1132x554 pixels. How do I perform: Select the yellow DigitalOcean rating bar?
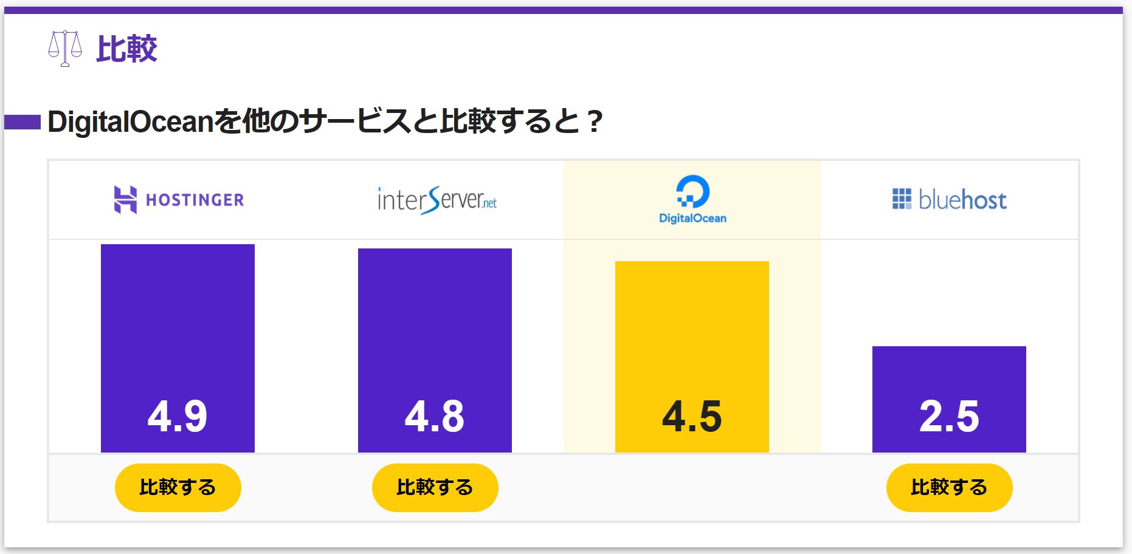pos(692,328)
